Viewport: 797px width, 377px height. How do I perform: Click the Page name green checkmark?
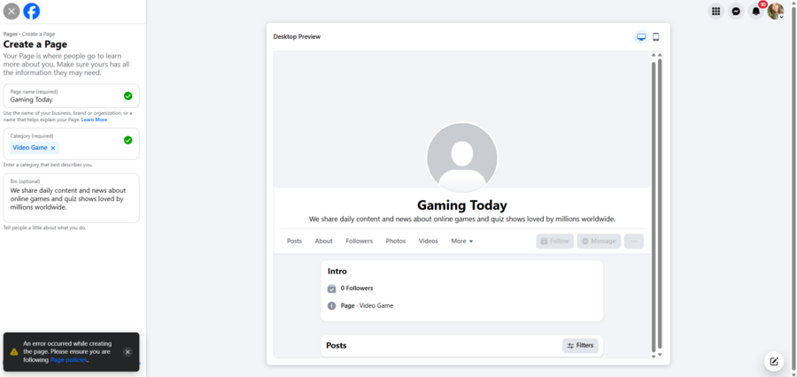pyautogui.click(x=128, y=96)
